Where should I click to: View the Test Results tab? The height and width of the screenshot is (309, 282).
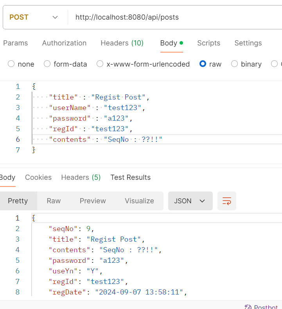coord(130,177)
